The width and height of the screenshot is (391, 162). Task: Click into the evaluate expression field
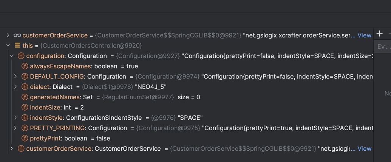383,47
